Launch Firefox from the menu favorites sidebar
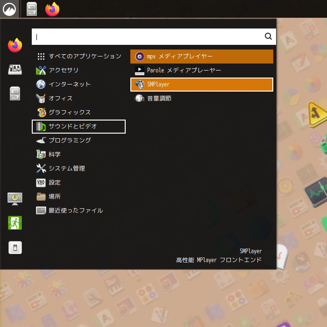The height and width of the screenshot is (327, 327). click(15, 45)
